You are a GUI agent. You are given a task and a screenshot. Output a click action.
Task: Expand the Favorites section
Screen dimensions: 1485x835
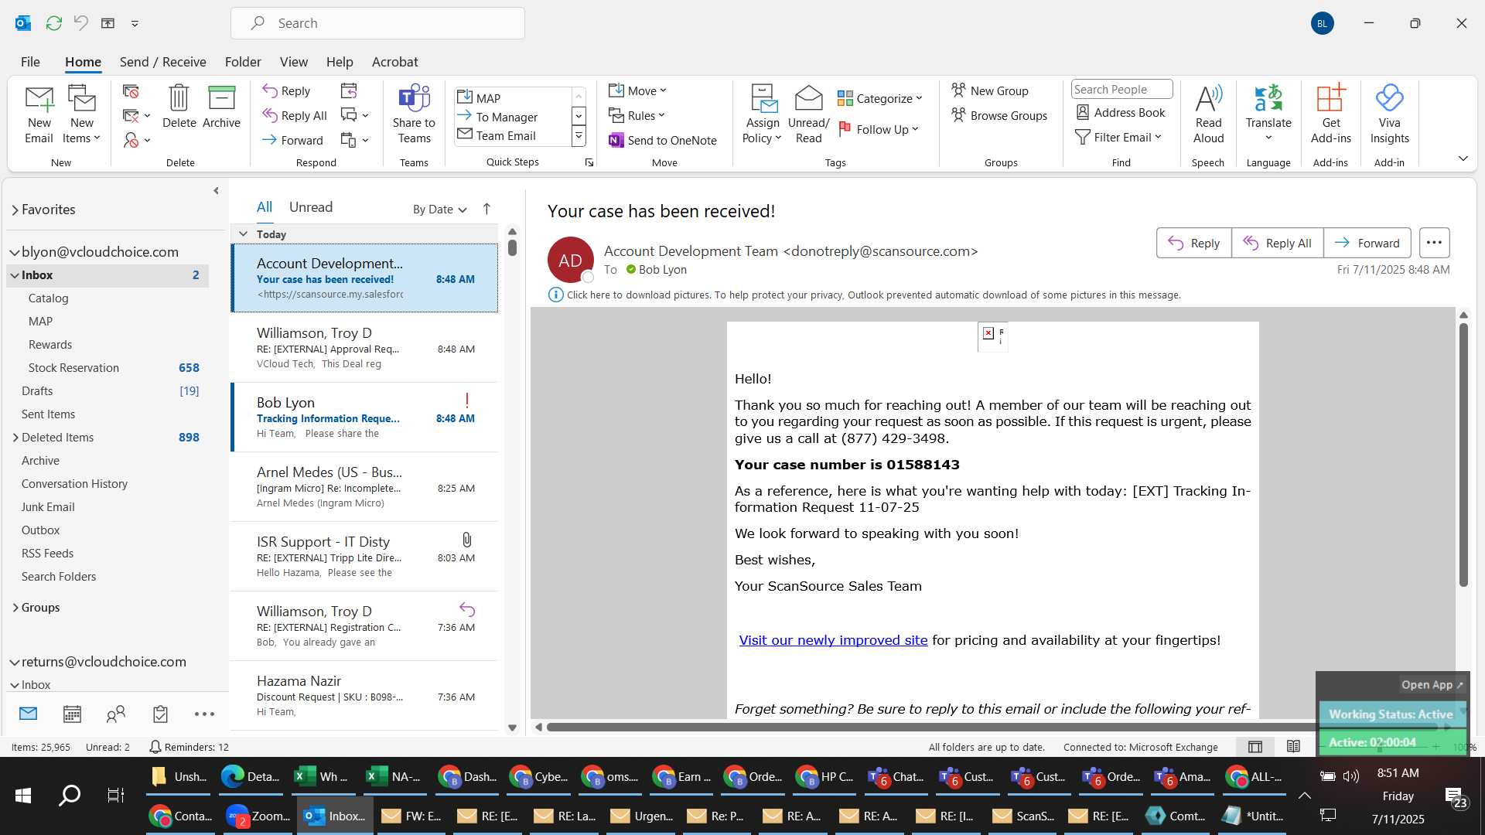(15, 210)
